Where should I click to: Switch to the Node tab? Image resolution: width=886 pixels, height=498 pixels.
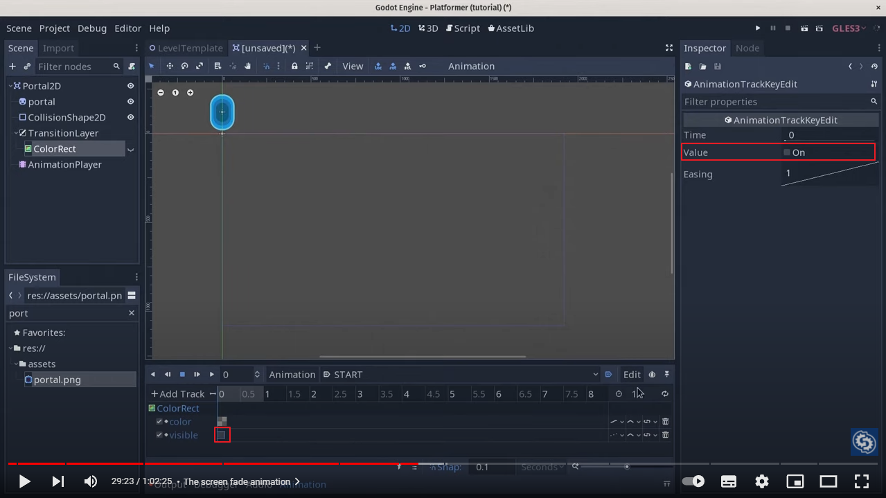747,48
